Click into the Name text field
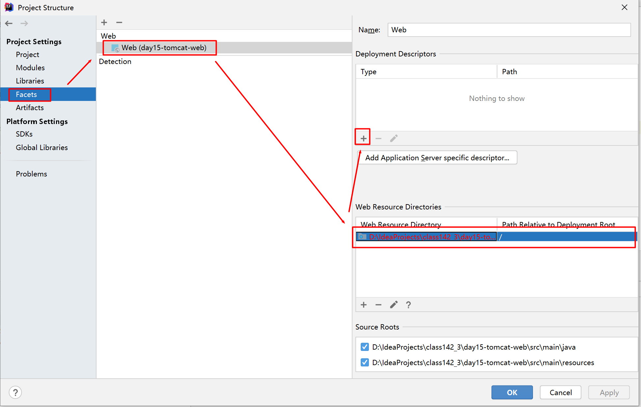641x407 pixels. point(509,30)
